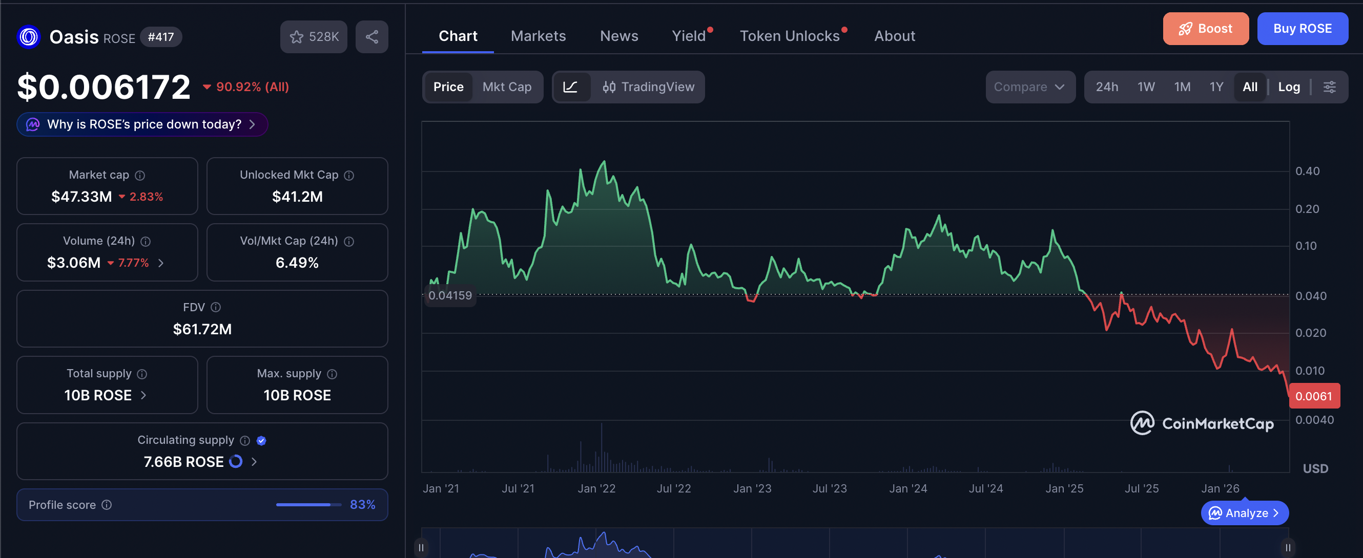
Task: Click the Boost button
Action: (x=1206, y=29)
